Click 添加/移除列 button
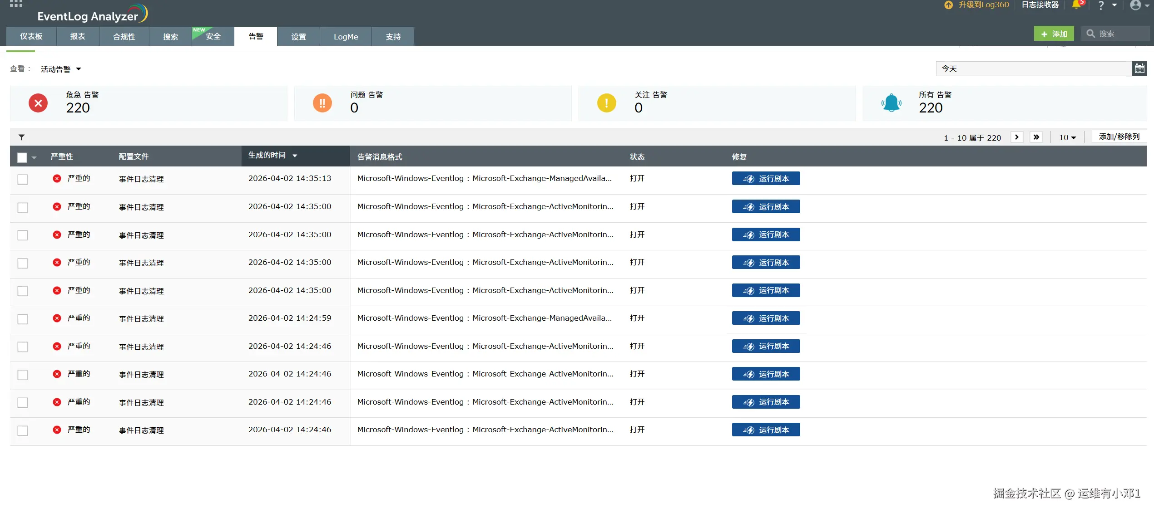The height and width of the screenshot is (513, 1154). pos(1119,137)
